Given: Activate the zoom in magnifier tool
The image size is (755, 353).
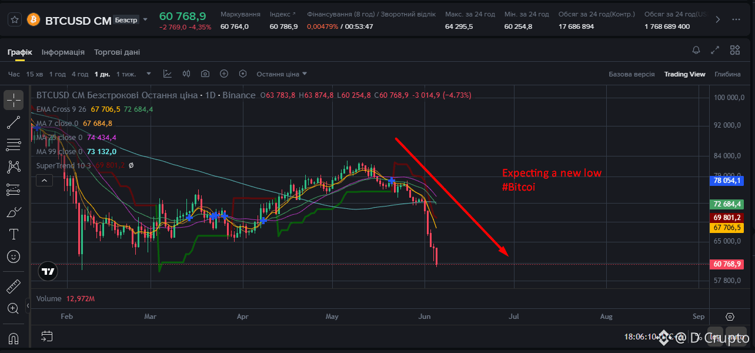Looking at the screenshot, I should [14, 308].
